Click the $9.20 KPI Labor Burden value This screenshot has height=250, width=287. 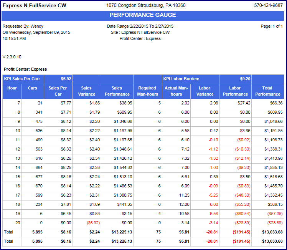245,79
